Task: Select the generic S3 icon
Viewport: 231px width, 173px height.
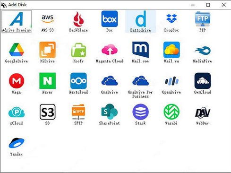Action: tap(47, 112)
